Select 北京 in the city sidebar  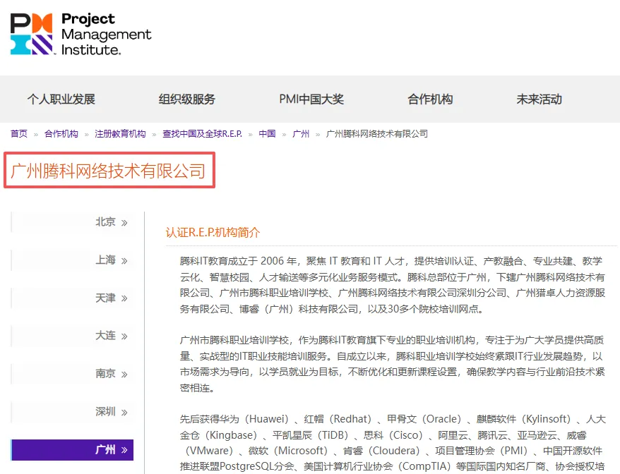click(72, 222)
